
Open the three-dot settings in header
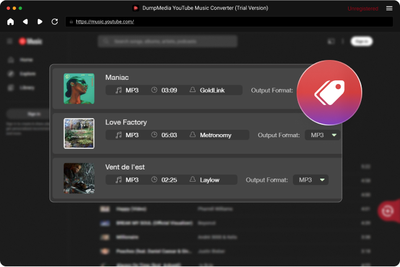coord(343,41)
